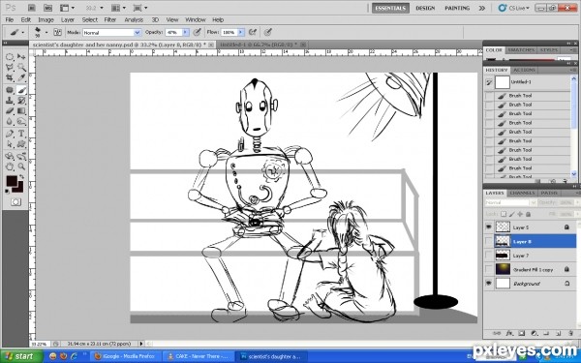Screen dimensions: 581x363
Task: Open the Analysis menu
Action: [x=134, y=20]
